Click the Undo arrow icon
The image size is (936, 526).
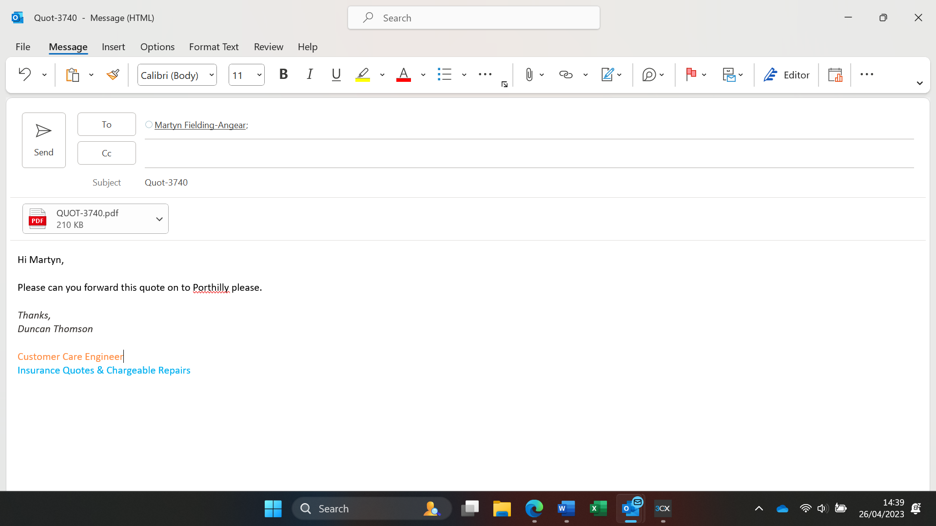coord(24,75)
